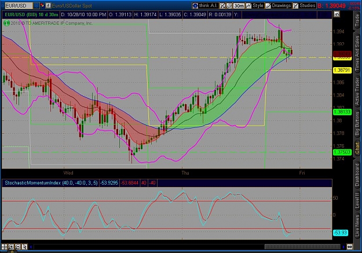Image resolution: width=362 pixels, height=253 pixels.
Task: Click the cyan SMI value -53.9295
Action: 109,183
